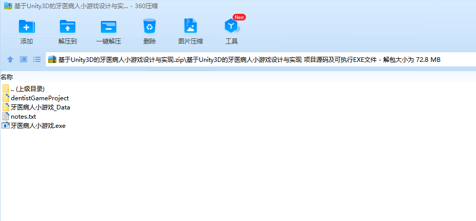This screenshot has width=476, height=221.
Task: Open the Tools (工具) icon marked New
Action: click(x=232, y=26)
